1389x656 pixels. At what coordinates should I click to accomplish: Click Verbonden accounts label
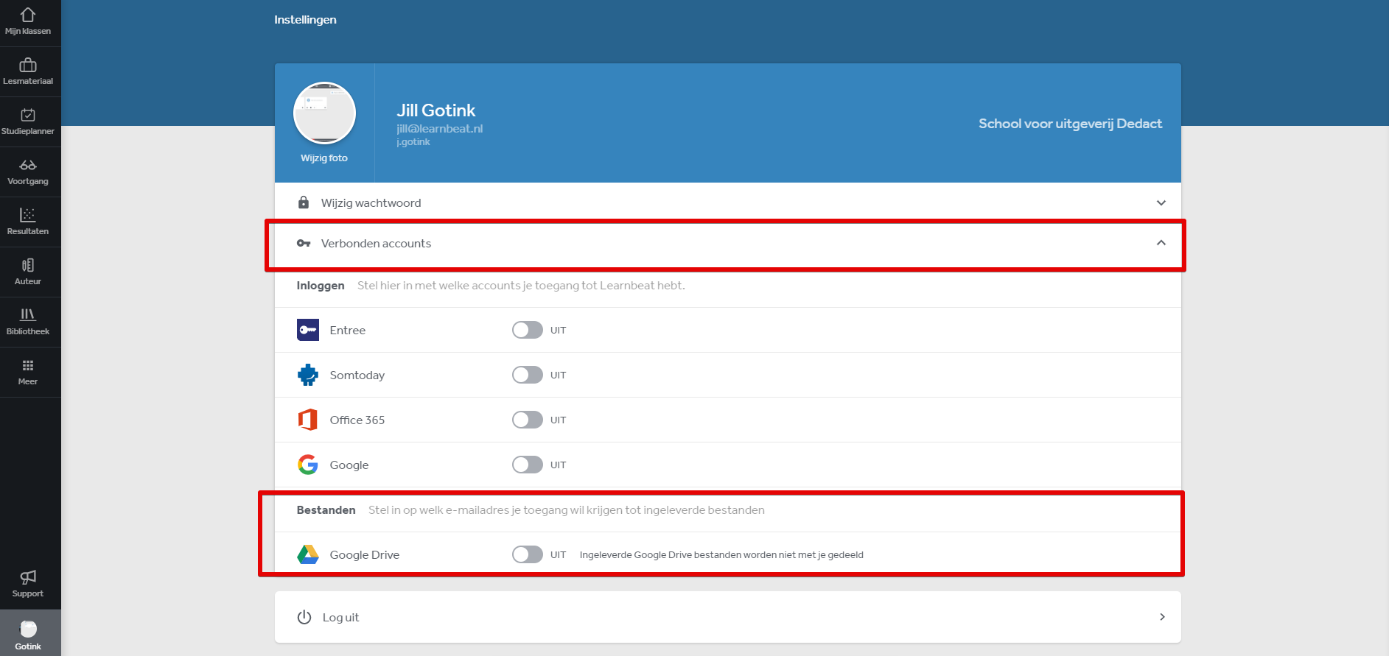coord(376,243)
